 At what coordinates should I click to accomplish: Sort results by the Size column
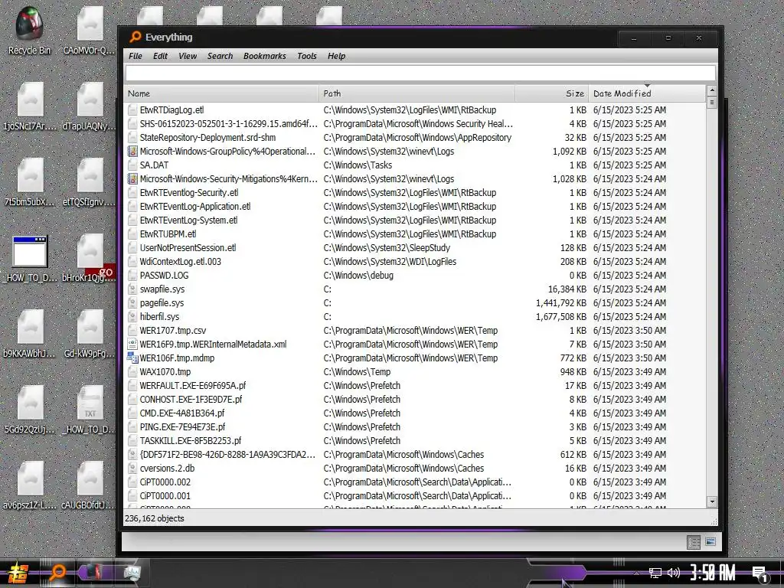[551, 93]
